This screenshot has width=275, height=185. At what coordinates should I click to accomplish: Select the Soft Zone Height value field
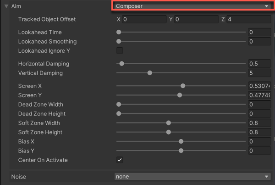pos(259,132)
